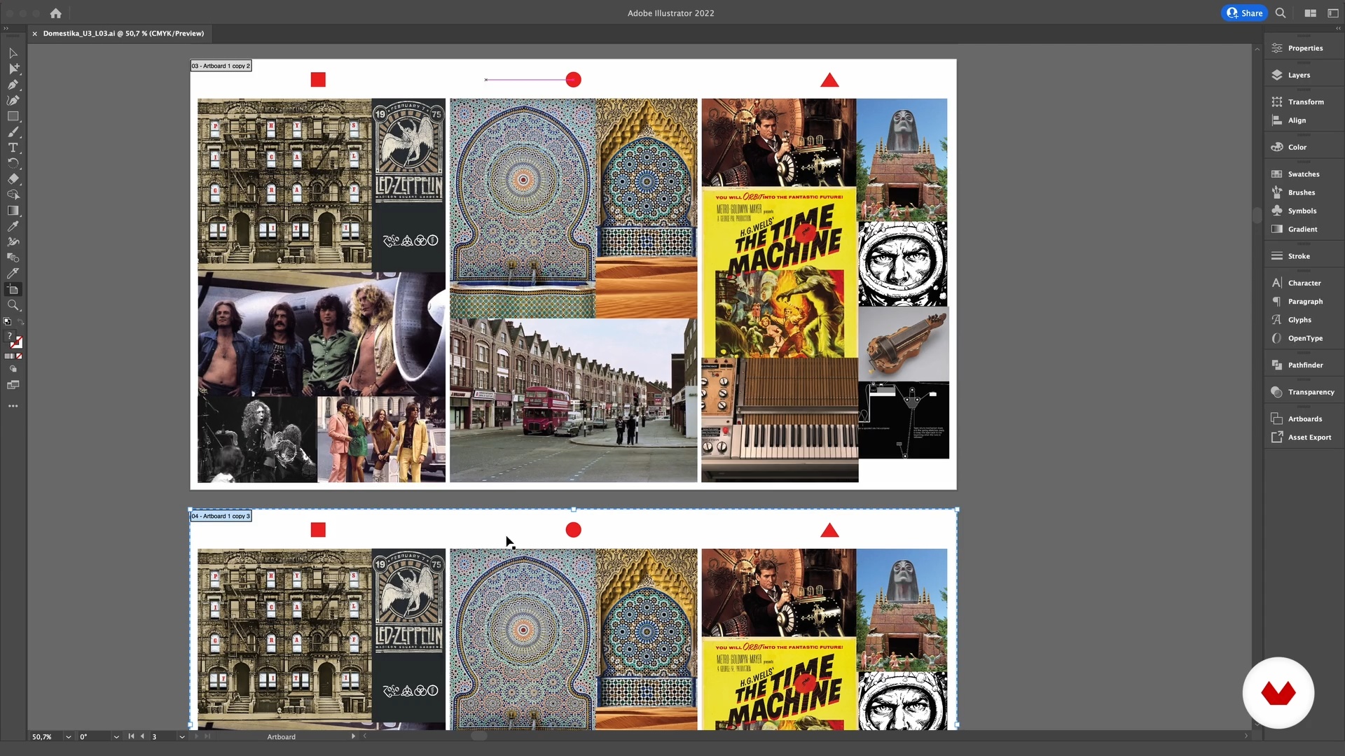Click the Glyphs panel icon

pyautogui.click(x=1276, y=320)
